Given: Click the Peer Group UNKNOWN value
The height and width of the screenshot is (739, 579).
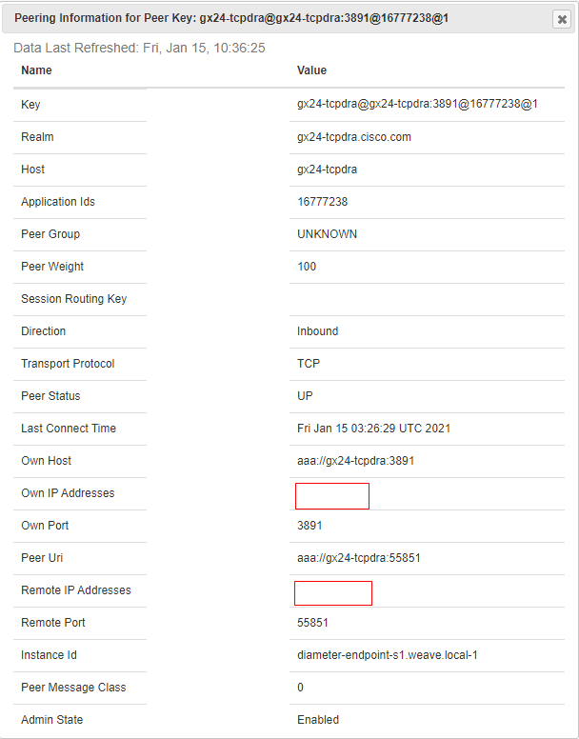Looking at the screenshot, I should [x=327, y=234].
